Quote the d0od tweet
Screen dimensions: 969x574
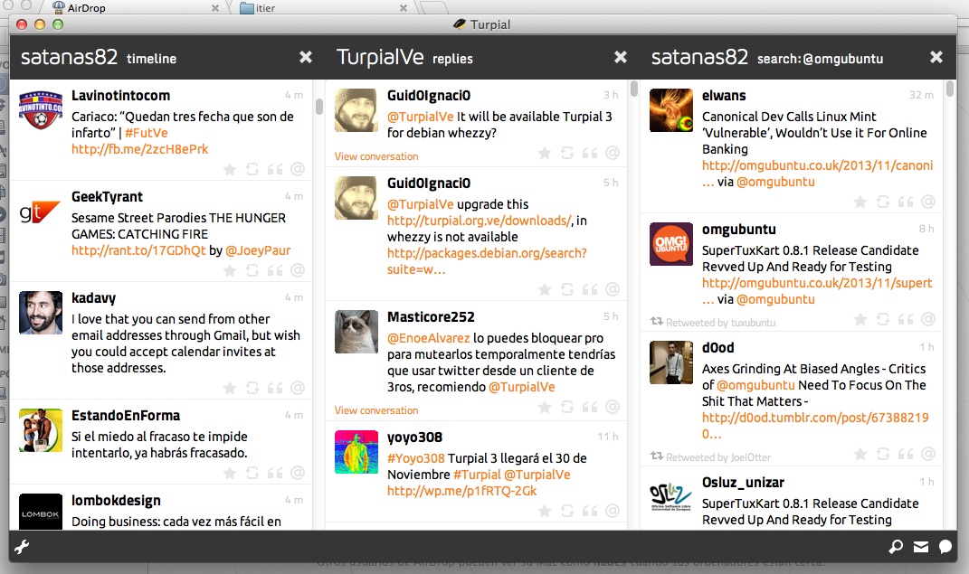pos(906,454)
